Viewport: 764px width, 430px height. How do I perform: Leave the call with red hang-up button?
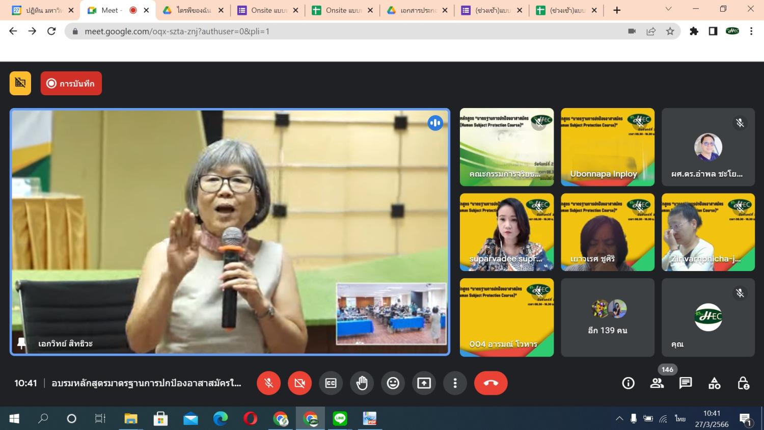[x=490, y=383]
